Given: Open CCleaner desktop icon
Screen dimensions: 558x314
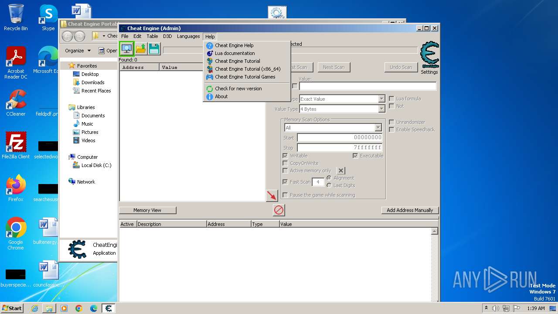Looking at the screenshot, I should 16,103.
